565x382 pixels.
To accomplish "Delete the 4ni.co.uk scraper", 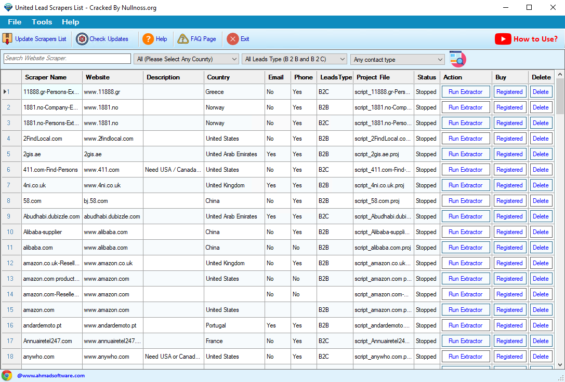I will pos(541,185).
